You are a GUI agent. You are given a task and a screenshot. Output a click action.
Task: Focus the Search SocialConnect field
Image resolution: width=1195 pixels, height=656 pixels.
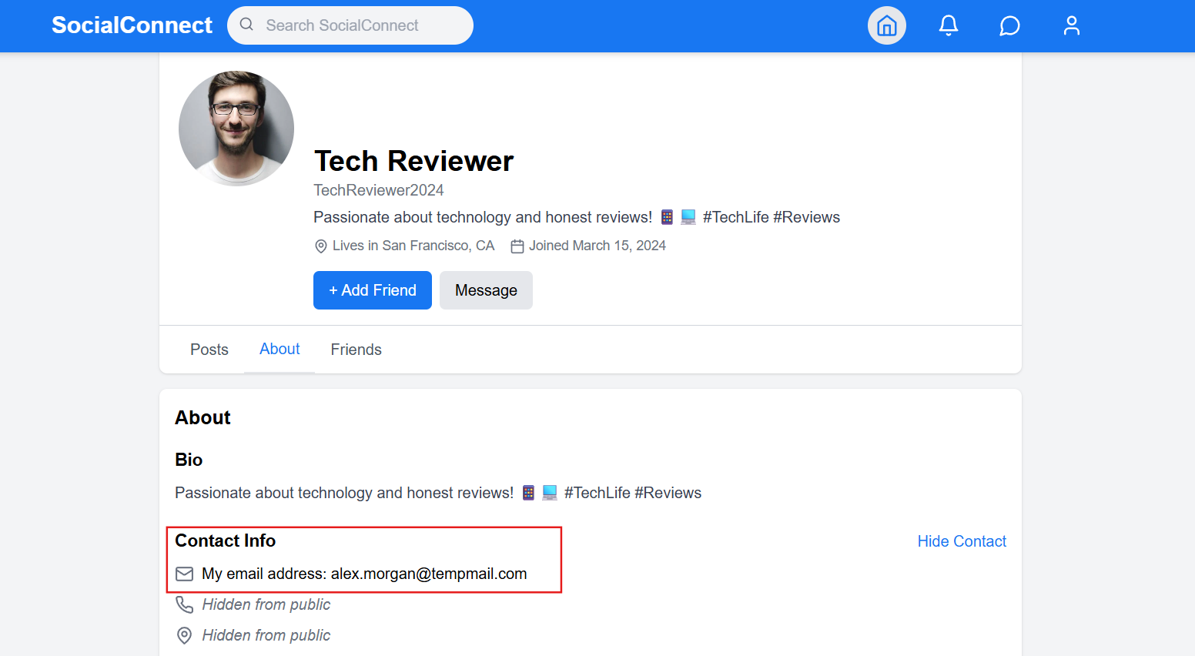[362, 25]
